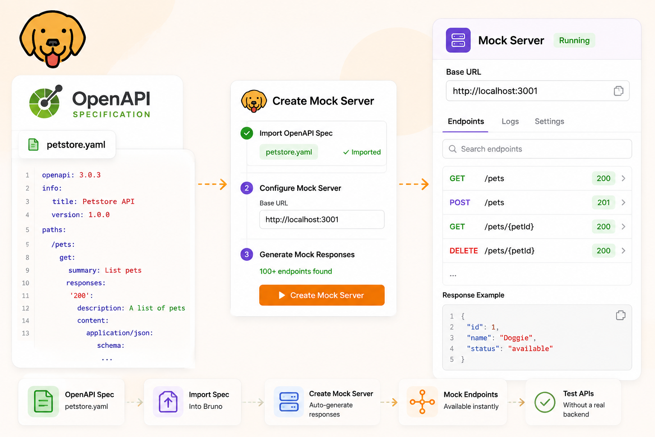The height and width of the screenshot is (437, 655).
Task: Click the orange Create Mock Server button
Action: pos(322,295)
